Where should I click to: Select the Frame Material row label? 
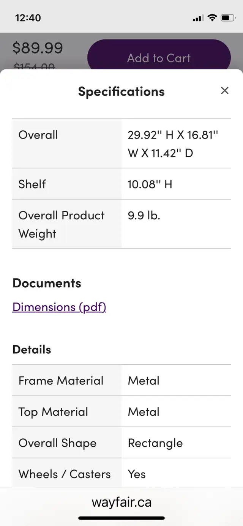coord(61,381)
